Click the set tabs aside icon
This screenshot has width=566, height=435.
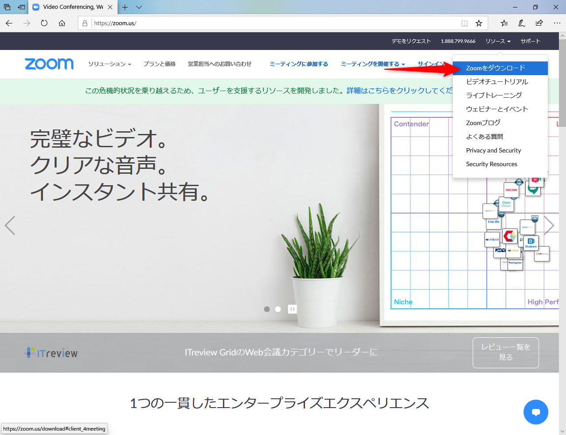click(21, 7)
